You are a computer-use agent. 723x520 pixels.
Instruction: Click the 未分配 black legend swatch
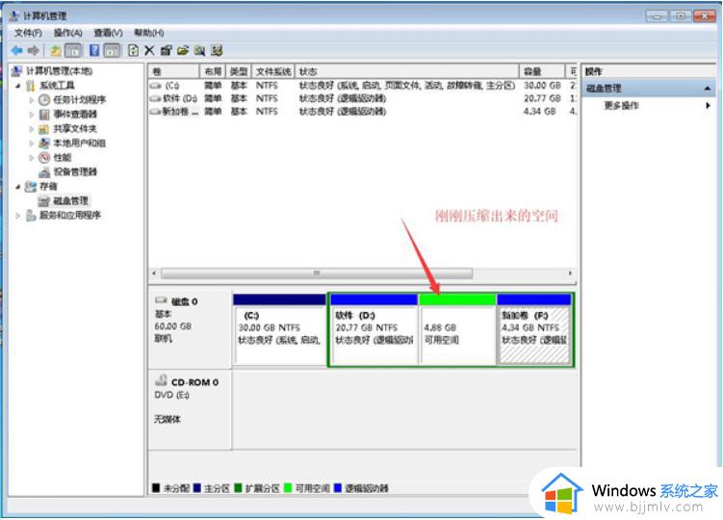coord(156,487)
